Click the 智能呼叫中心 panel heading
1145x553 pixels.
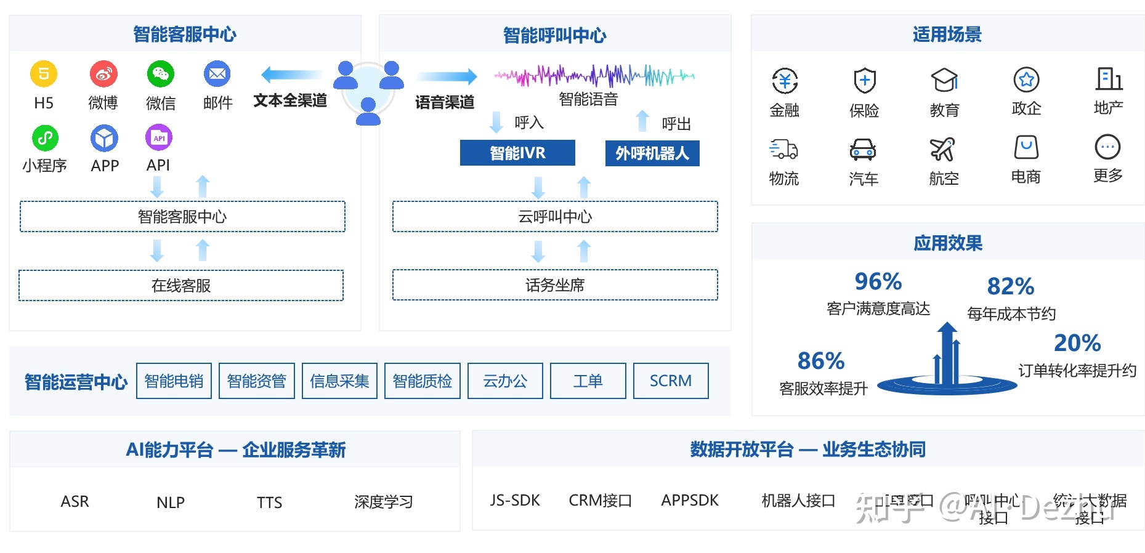555,35
